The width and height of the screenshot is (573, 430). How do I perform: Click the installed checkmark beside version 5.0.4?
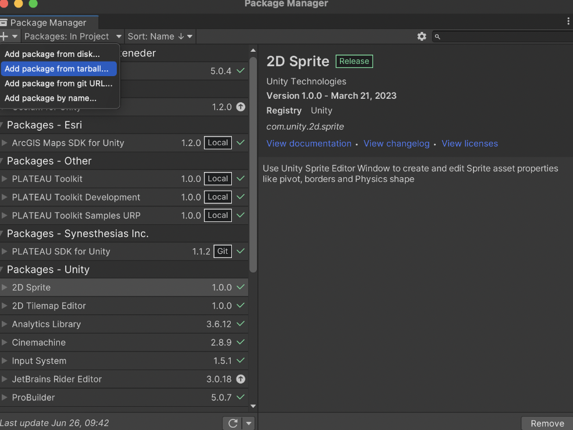pos(241,70)
